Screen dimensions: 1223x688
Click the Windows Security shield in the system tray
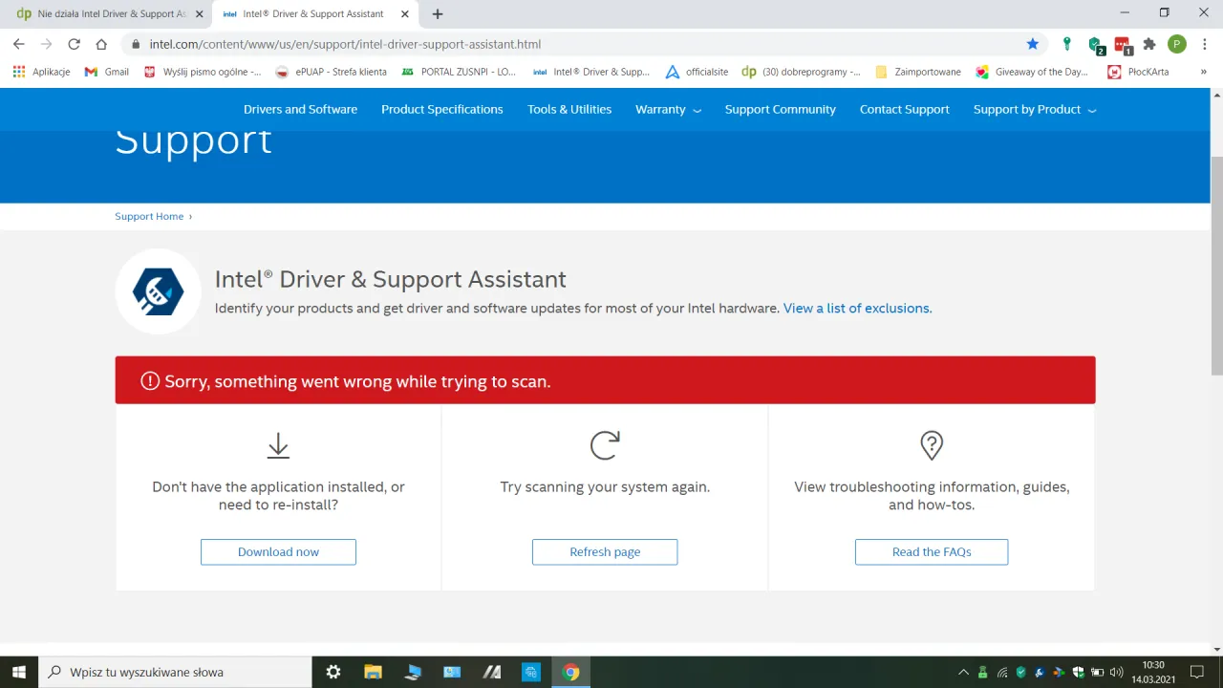point(1079,672)
